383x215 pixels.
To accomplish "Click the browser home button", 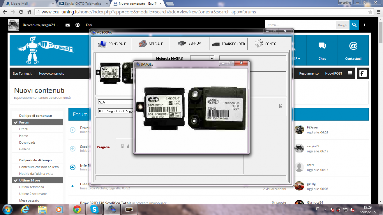I will coord(29,12).
